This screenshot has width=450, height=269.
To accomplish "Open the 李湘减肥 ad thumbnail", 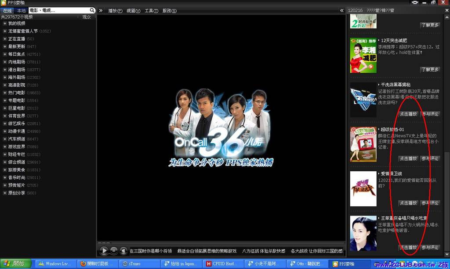I will (x=363, y=55).
